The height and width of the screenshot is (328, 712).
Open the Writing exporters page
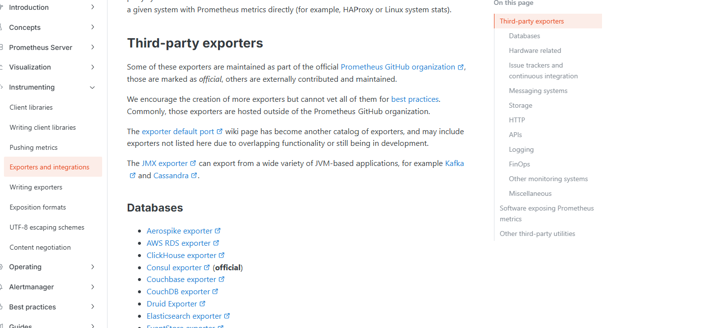tap(36, 187)
